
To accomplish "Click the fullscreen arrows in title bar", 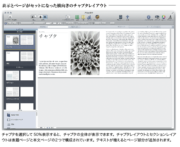I will click(x=173, y=13).
